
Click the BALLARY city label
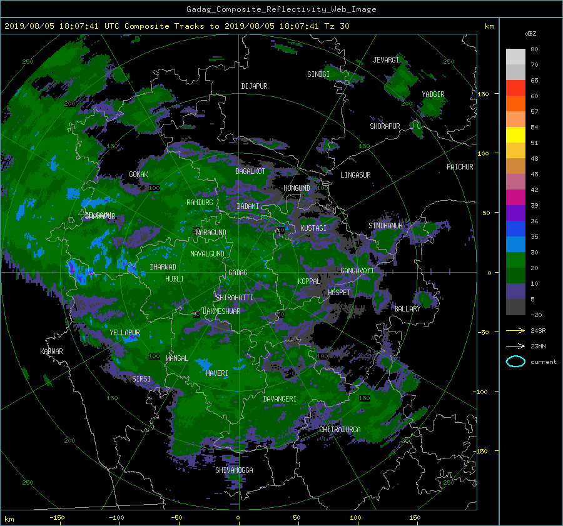(x=407, y=309)
